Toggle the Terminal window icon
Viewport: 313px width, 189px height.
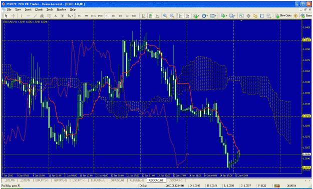click(262, 16)
